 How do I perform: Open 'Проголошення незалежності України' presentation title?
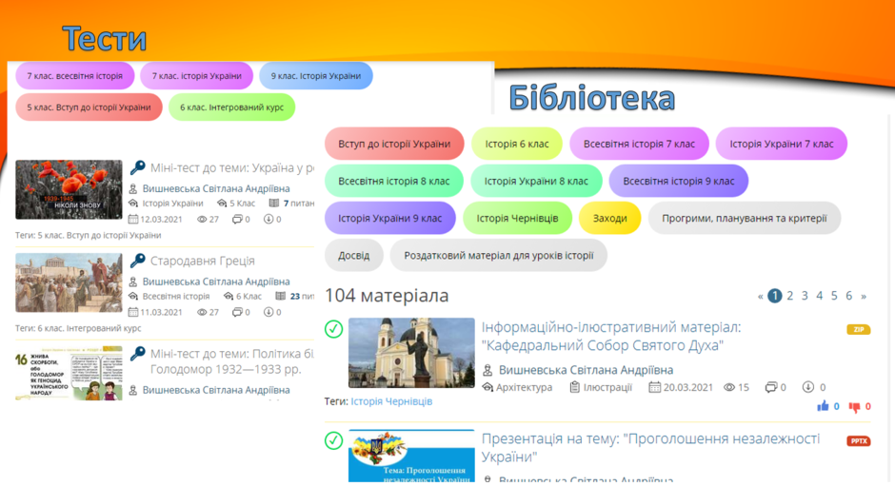[650, 447]
